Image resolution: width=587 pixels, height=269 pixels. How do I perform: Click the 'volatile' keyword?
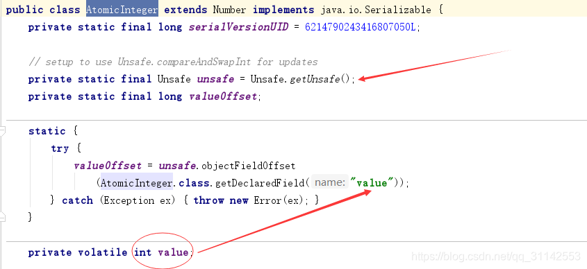tap(103, 252)
